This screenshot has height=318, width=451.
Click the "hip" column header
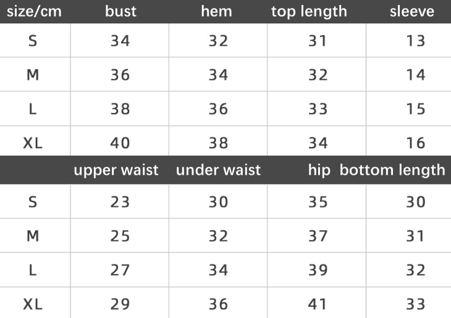(x=319, y=170)
